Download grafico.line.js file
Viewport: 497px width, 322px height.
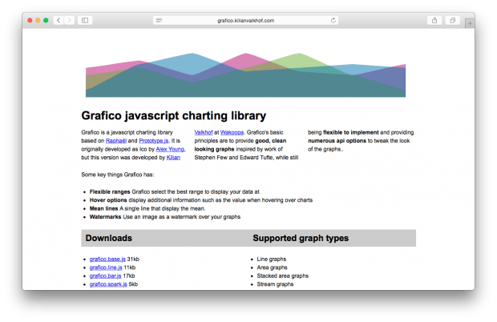click(x=106, y=268)
